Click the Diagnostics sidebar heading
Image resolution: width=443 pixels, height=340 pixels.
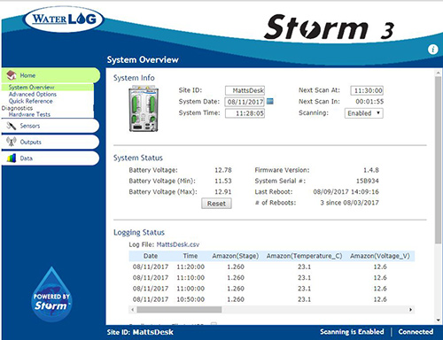[17, 108]
